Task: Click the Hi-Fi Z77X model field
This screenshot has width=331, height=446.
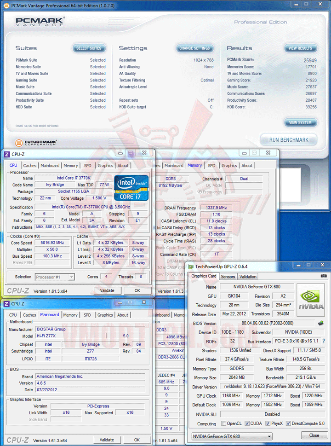Action: (x=71, y=336)
